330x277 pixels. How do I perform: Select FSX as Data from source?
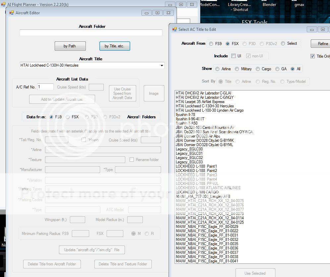(x=68, y=117)
